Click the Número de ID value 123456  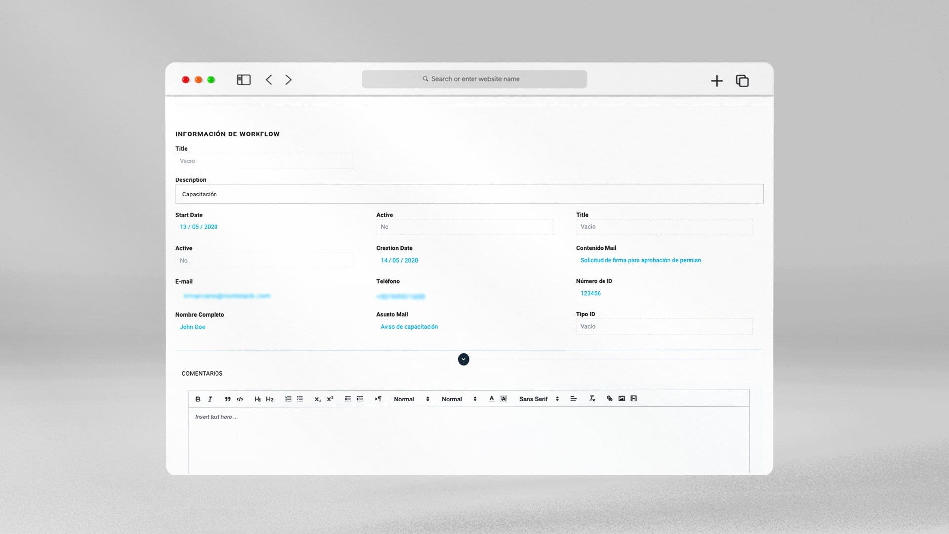pyautogui.click(x=591, y=294)
